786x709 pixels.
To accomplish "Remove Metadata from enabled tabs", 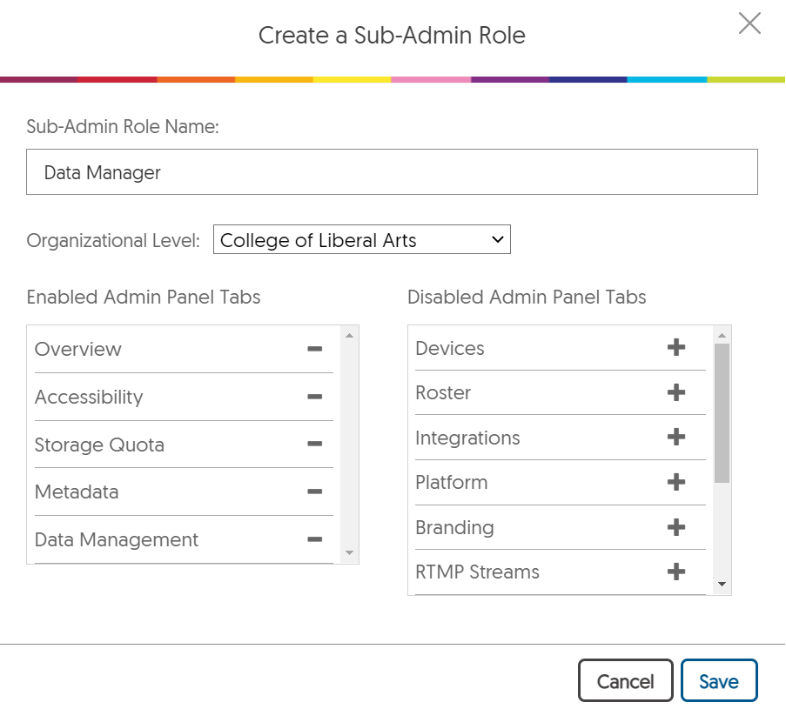I will coord(314,492).
